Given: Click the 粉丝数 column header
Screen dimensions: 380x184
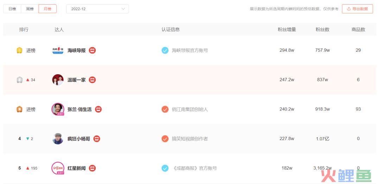Looking at the screenshot, I should coord(323,30).
